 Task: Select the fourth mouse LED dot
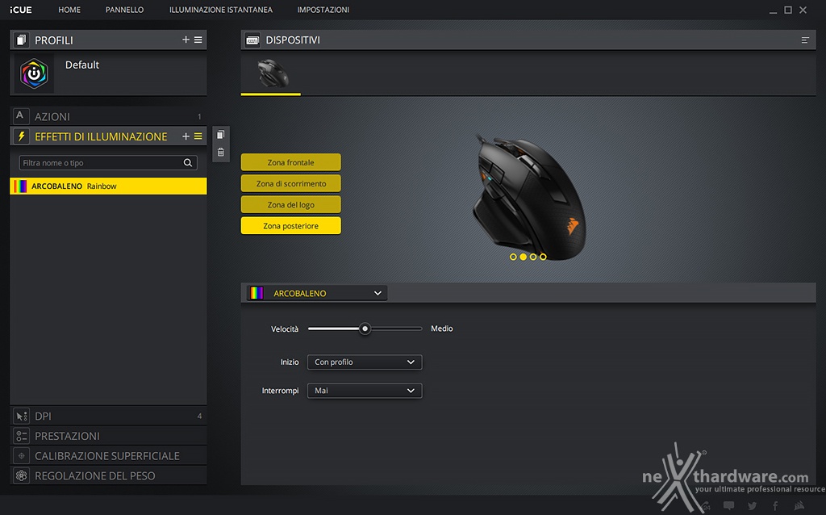coord(543,257)
